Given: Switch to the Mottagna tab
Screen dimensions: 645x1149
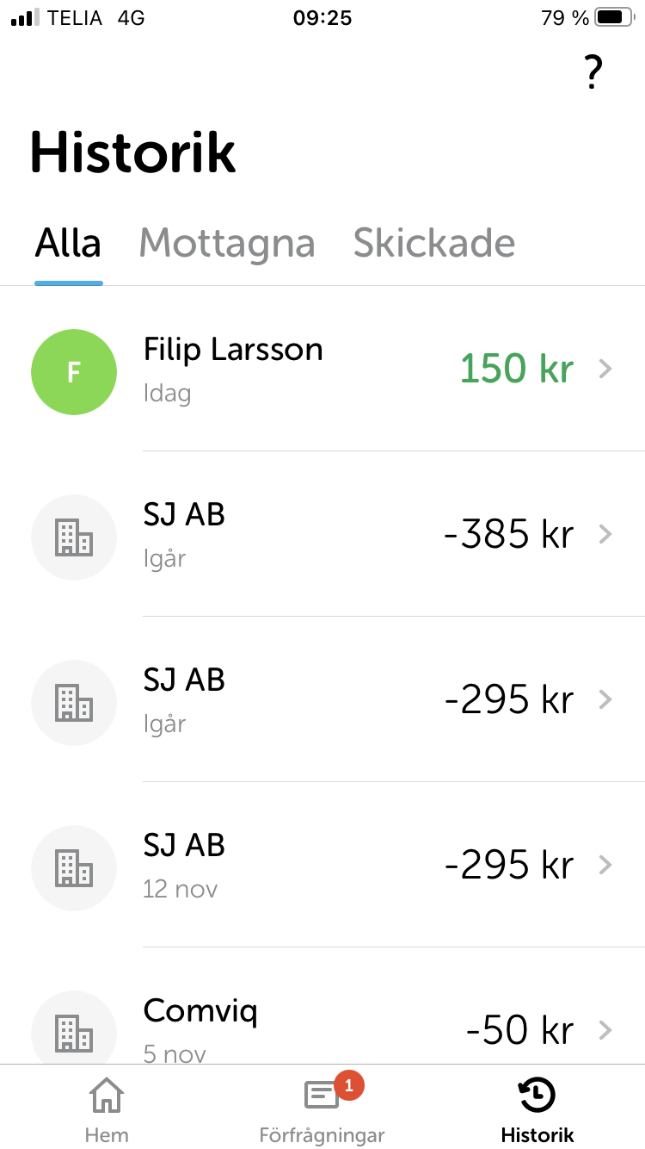Looking at the screenshot, I should 227,244.
